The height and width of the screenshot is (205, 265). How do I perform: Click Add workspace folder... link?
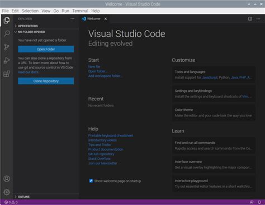click(105, 76)
